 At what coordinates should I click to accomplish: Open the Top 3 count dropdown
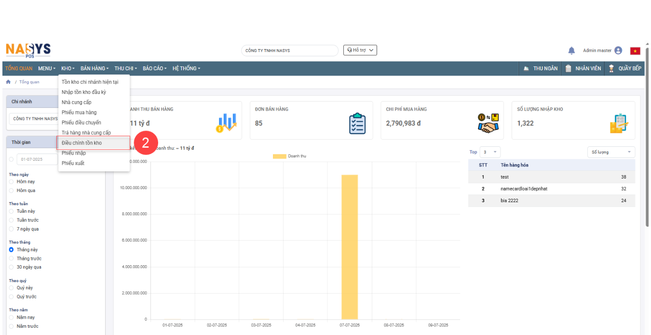(x=490, y=152)
